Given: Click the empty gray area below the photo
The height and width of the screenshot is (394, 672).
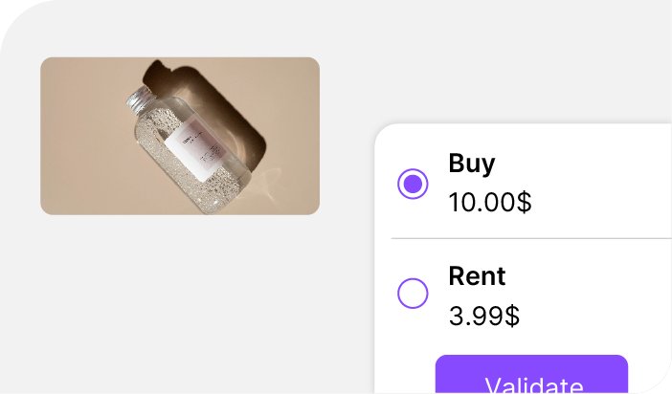Looking at the screenshot, I should click(180, 299).
